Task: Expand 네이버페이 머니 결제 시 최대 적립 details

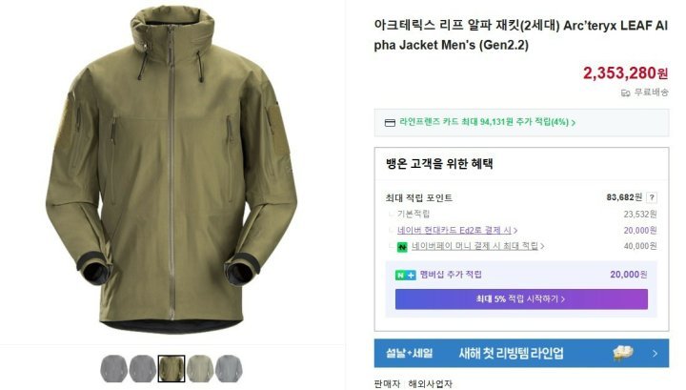Action: (x=474, y=246)
